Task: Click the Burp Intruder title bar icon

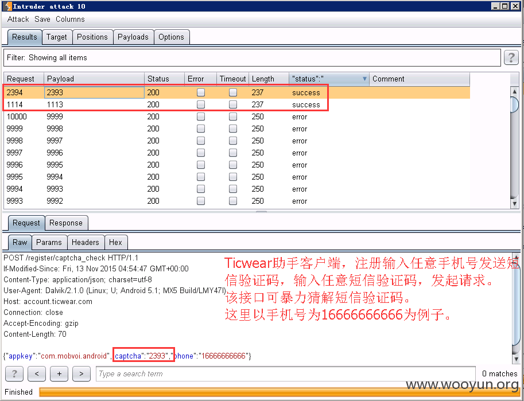Action: (x=7, y=6)
